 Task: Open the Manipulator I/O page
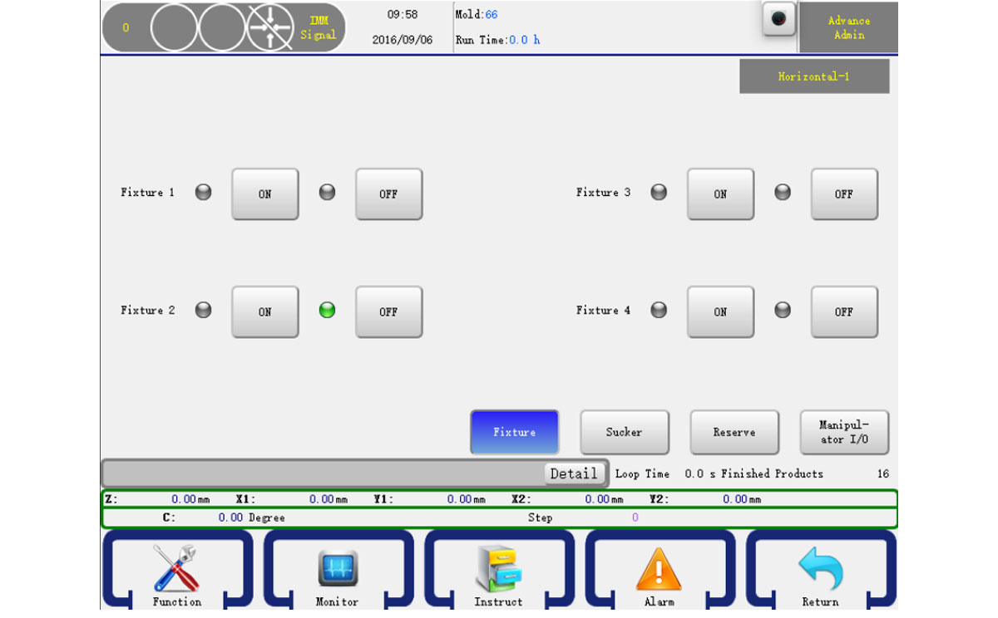click(844, 432)
